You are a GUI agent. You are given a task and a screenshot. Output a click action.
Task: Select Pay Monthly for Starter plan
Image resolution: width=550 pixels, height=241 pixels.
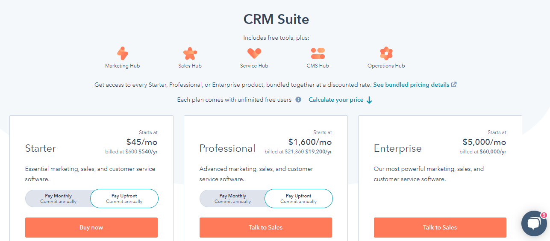[x=58, y=199]
